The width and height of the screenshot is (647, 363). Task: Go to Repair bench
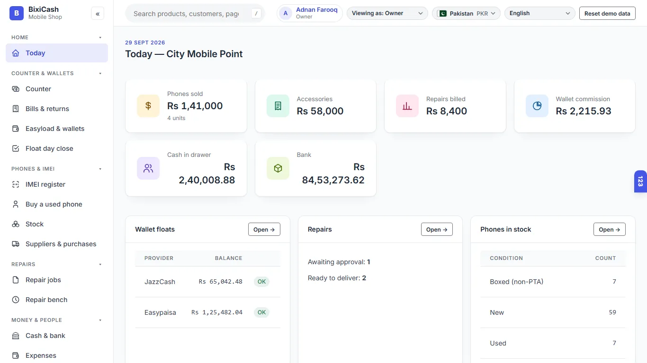click(x=57, y=300)
